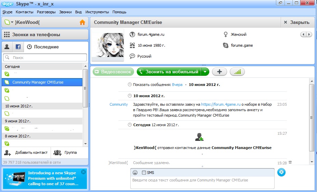317x192 pixels.
Task: Click the clock icon beside Показать сообщения
Action: pyautogui.click(x=130, y=85)
